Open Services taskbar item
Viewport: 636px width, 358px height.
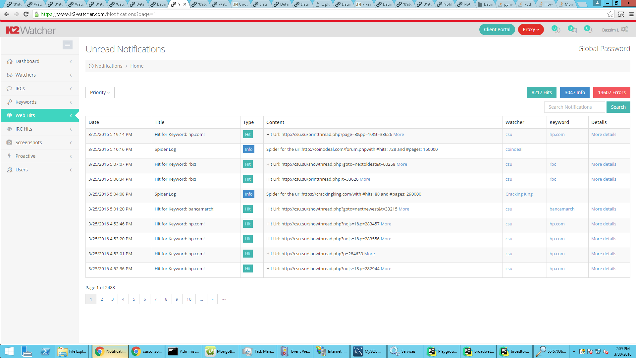click(x=405, y=351)
